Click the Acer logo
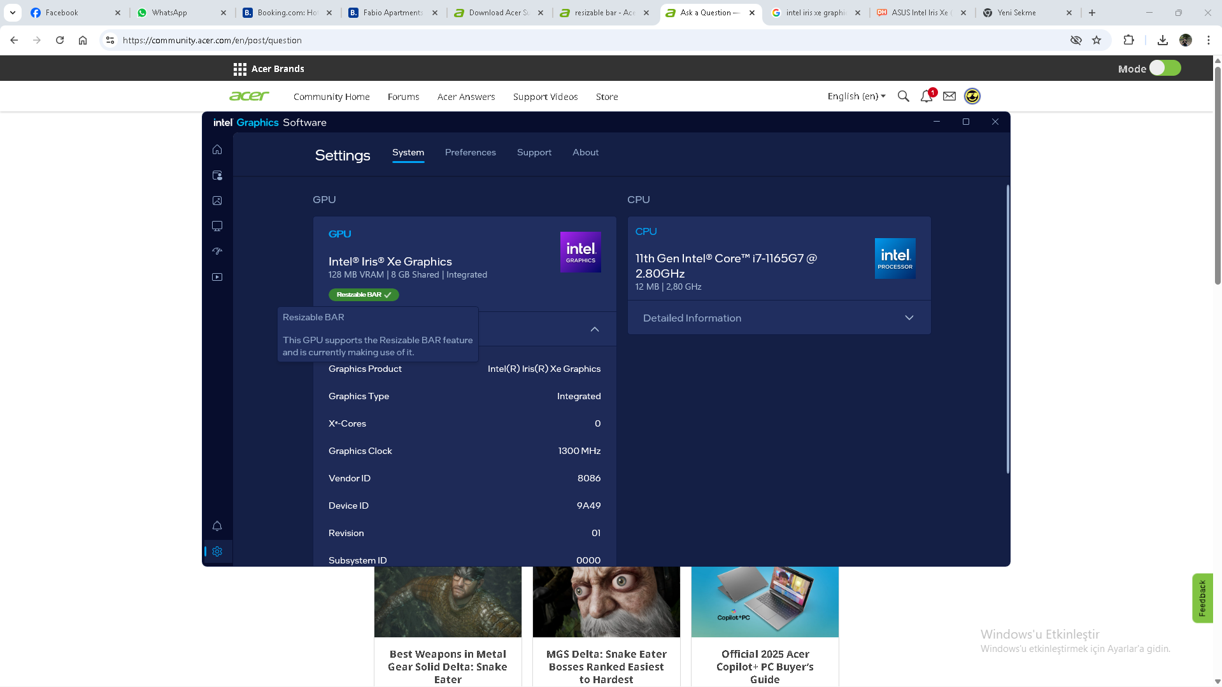 tap(249, 96)
